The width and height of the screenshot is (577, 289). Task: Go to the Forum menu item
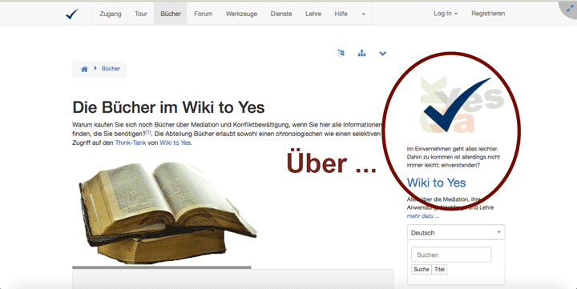click(203, 14)
